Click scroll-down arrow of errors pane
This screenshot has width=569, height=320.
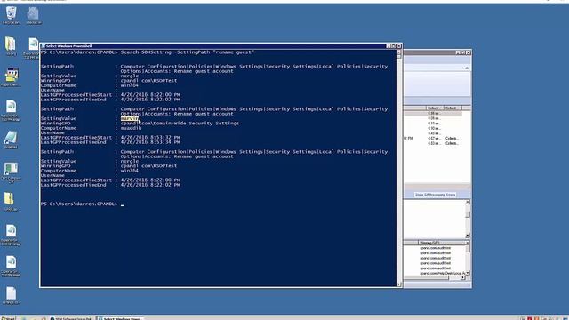(x=468, y=235)
